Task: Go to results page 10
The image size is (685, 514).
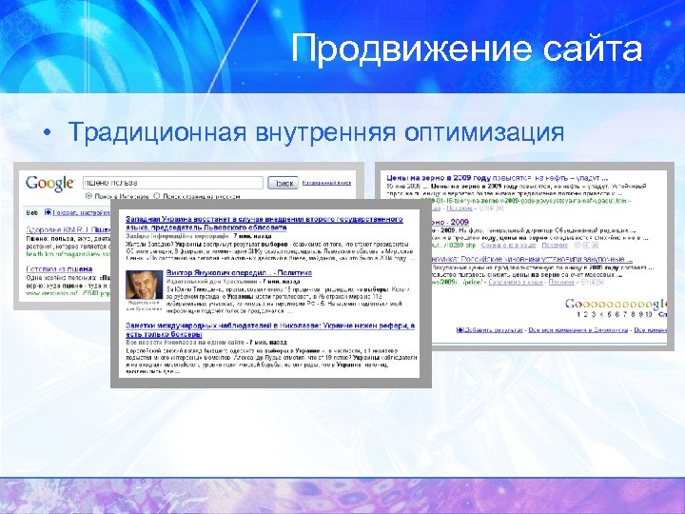Action: [648, 314]
